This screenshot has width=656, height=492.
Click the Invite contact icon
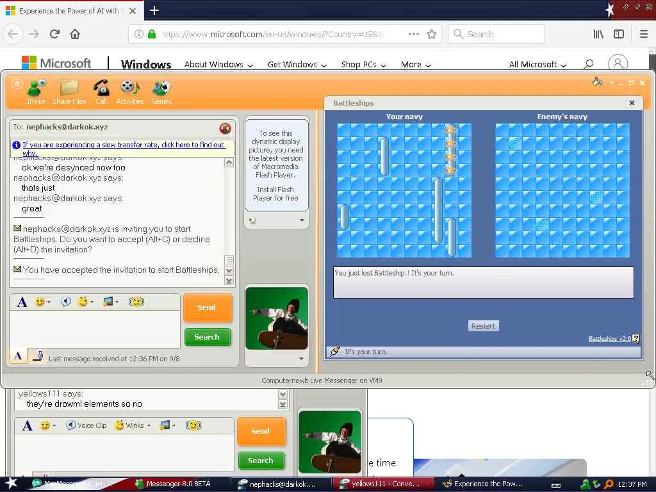tap(36, 92)
